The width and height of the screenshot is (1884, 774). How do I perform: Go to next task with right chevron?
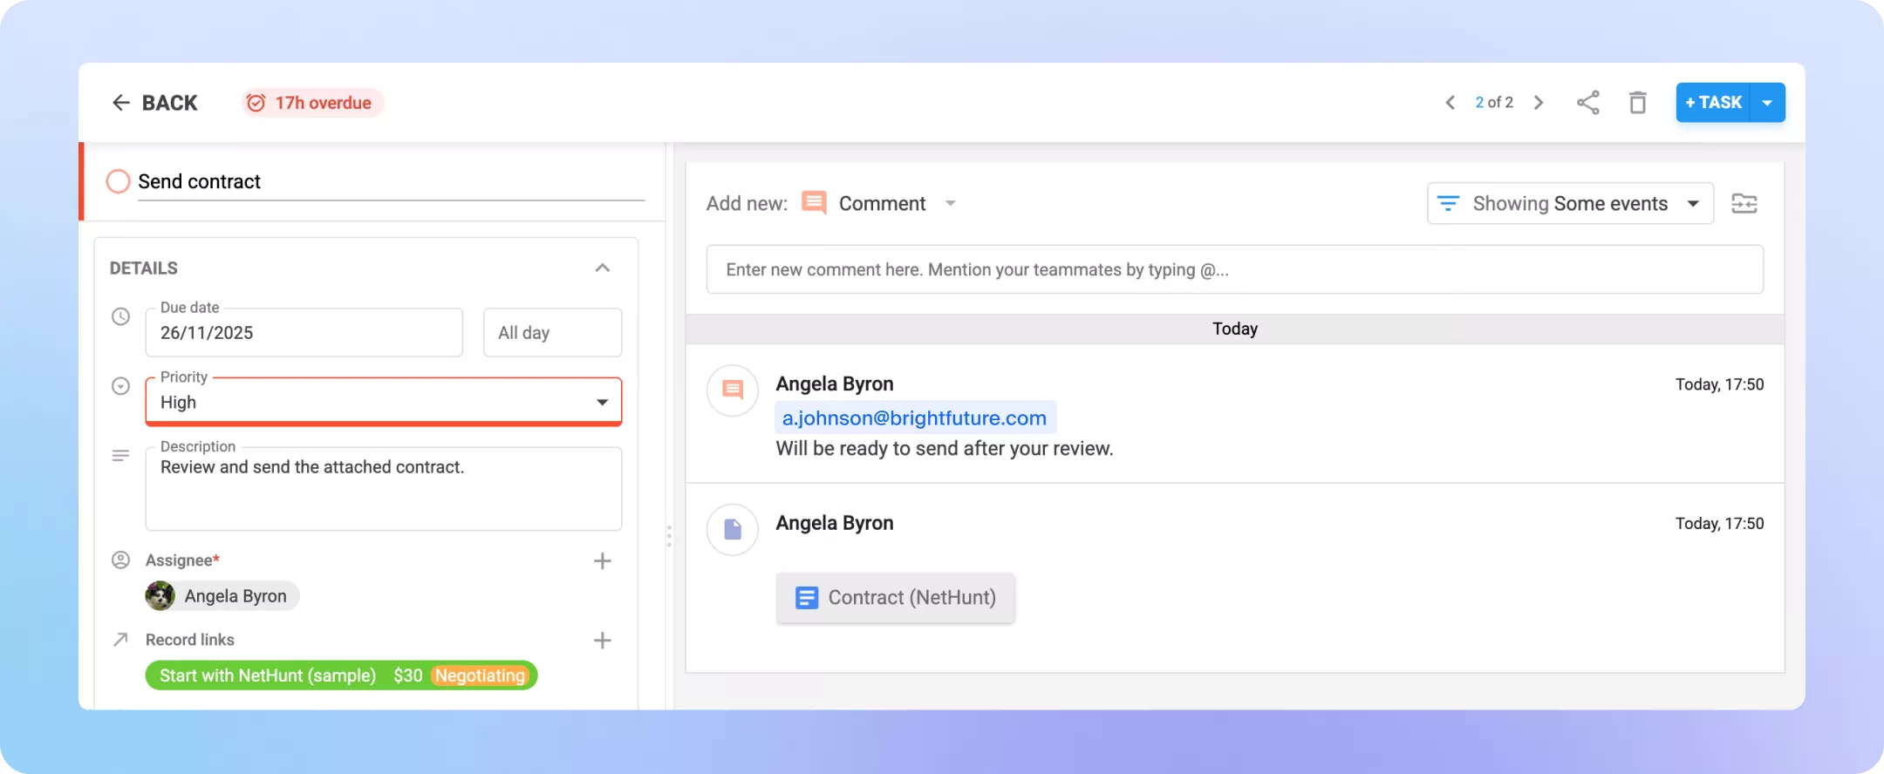(x=1539, y=103)
